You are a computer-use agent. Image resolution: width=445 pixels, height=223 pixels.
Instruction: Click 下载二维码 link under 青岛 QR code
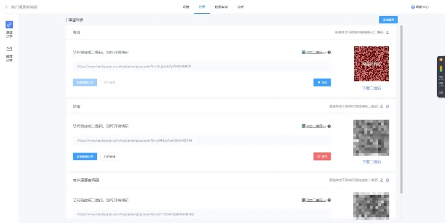click(371, 88)
